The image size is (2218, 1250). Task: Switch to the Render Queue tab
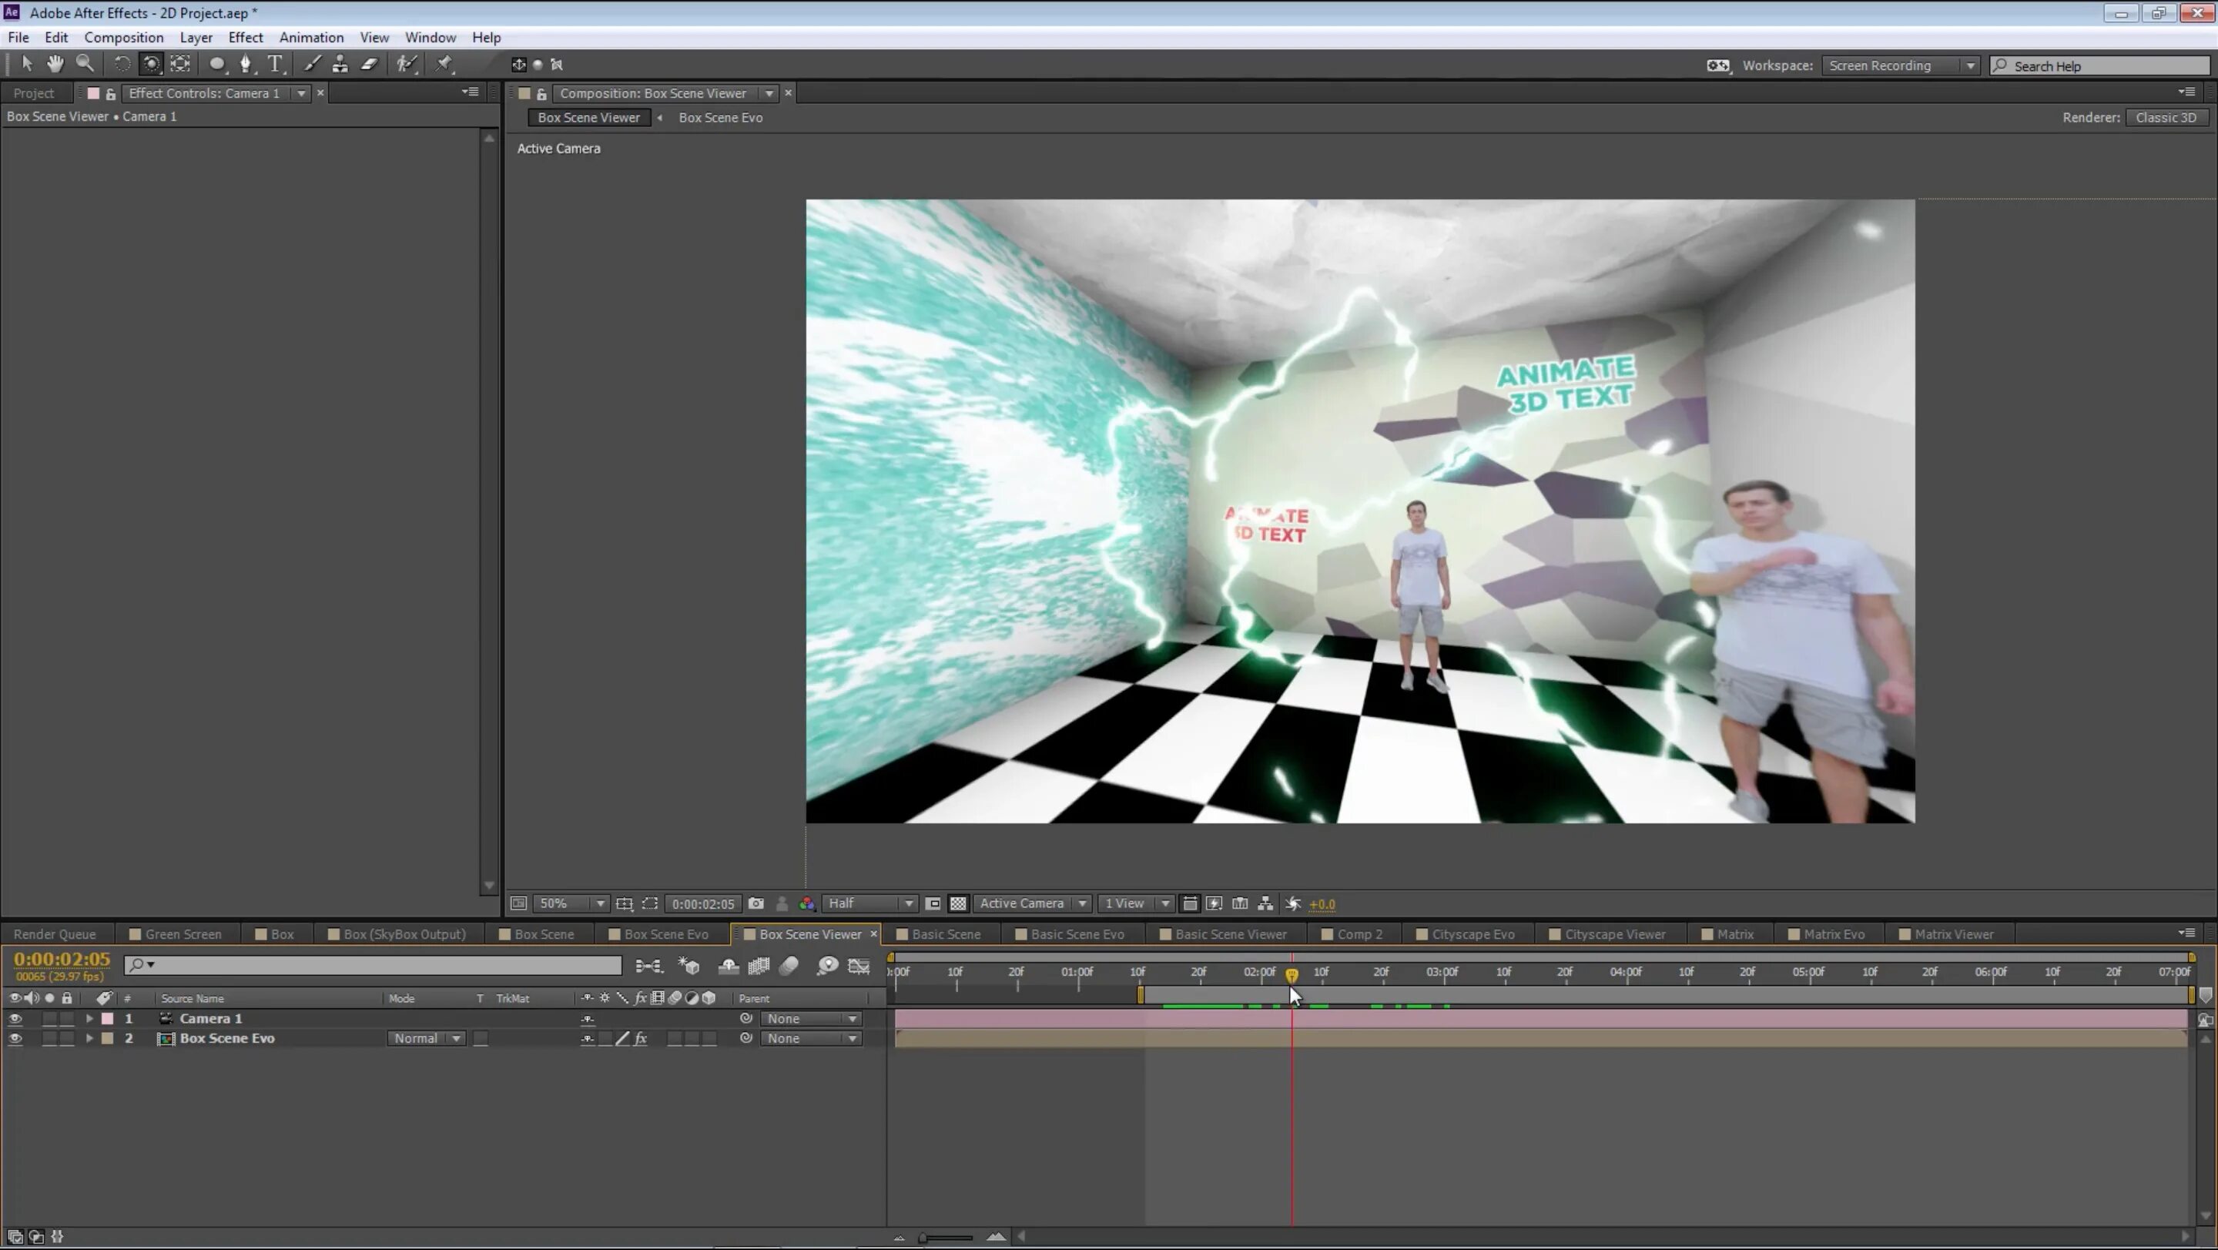54,935
